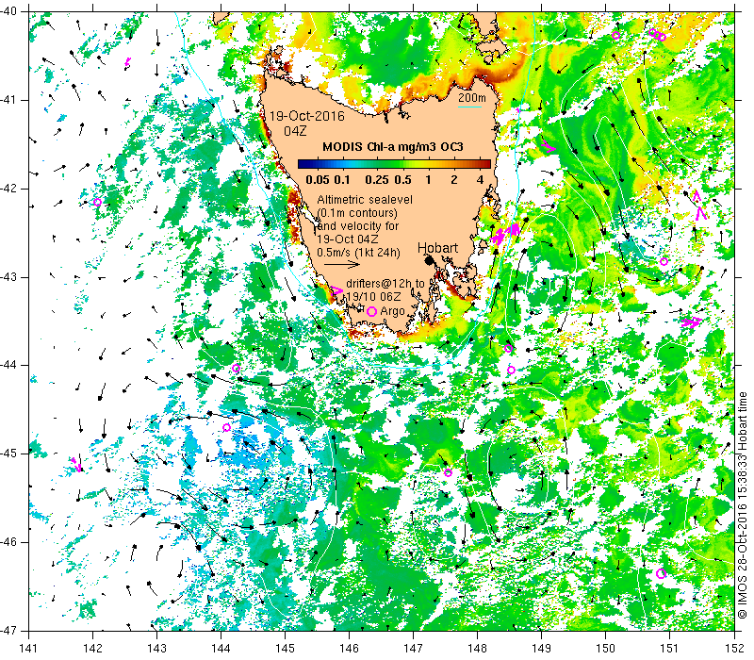Click the vertical IMOS copyright timestamp
The width and height of the screenshot is (754, 660).
tap(743, 505)
